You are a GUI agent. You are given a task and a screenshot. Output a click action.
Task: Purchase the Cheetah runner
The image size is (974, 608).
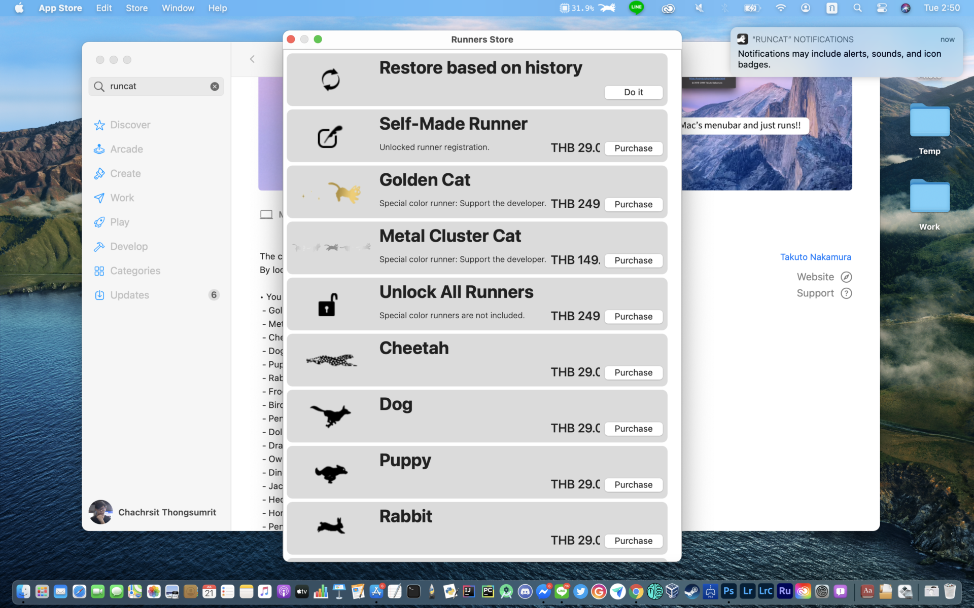click(x=634, y=372)
